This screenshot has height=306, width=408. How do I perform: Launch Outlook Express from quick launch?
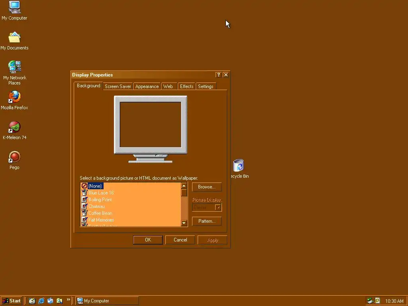pos(50,301)
